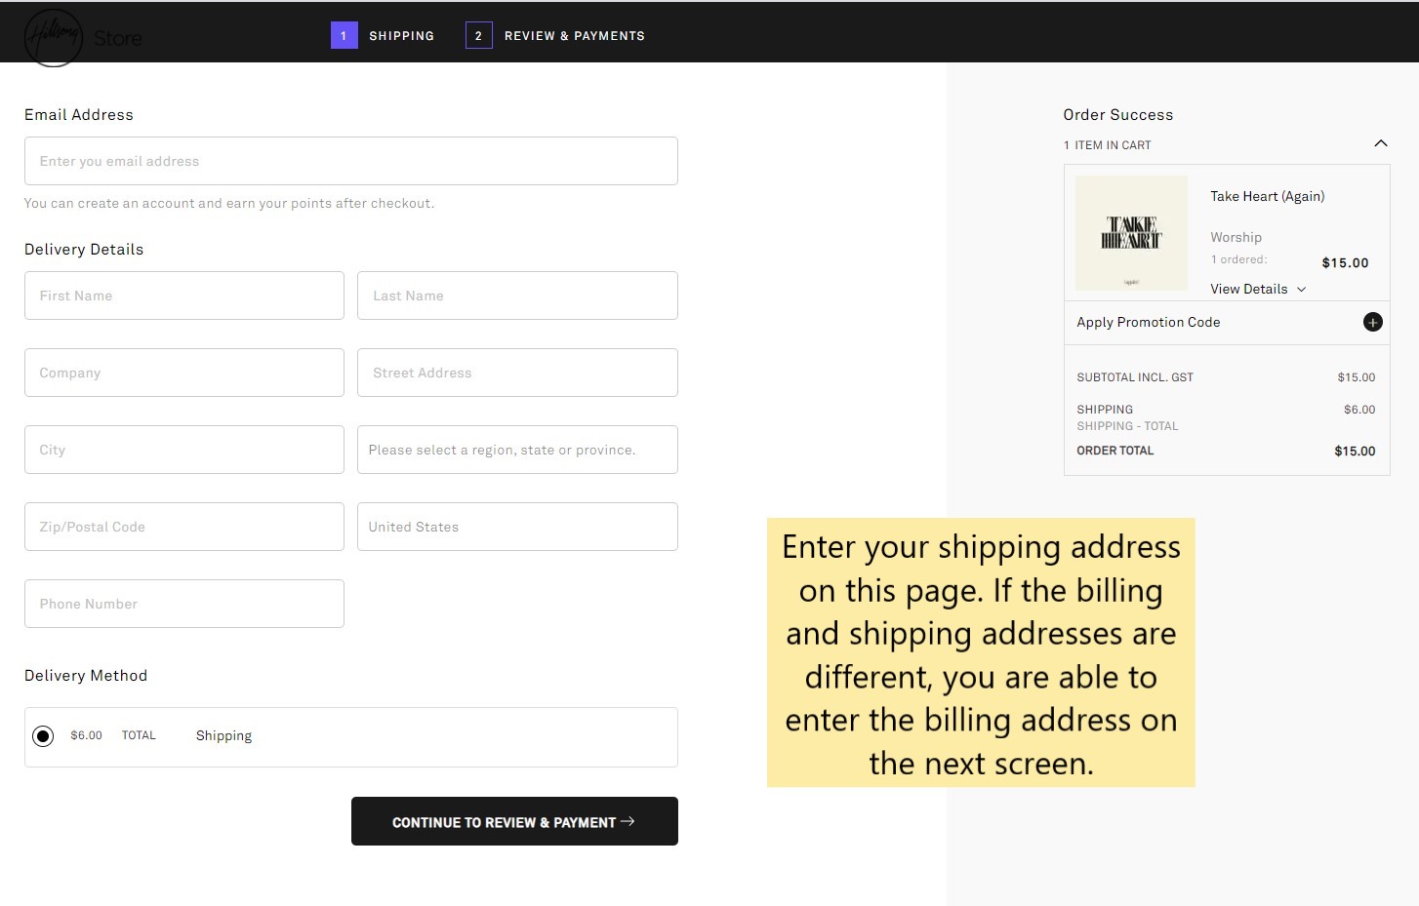This screenshot has height=906, width=1419.
Task: Click into the Last Name field
Action: (517, 295)
